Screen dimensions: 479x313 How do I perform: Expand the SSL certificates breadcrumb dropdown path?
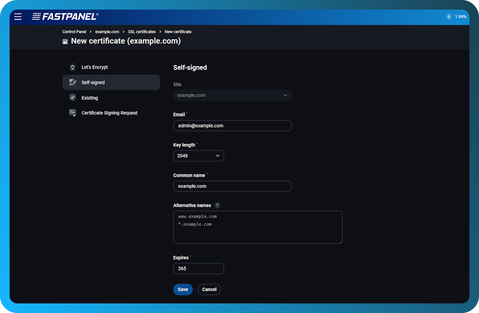(x=141, y=32)
